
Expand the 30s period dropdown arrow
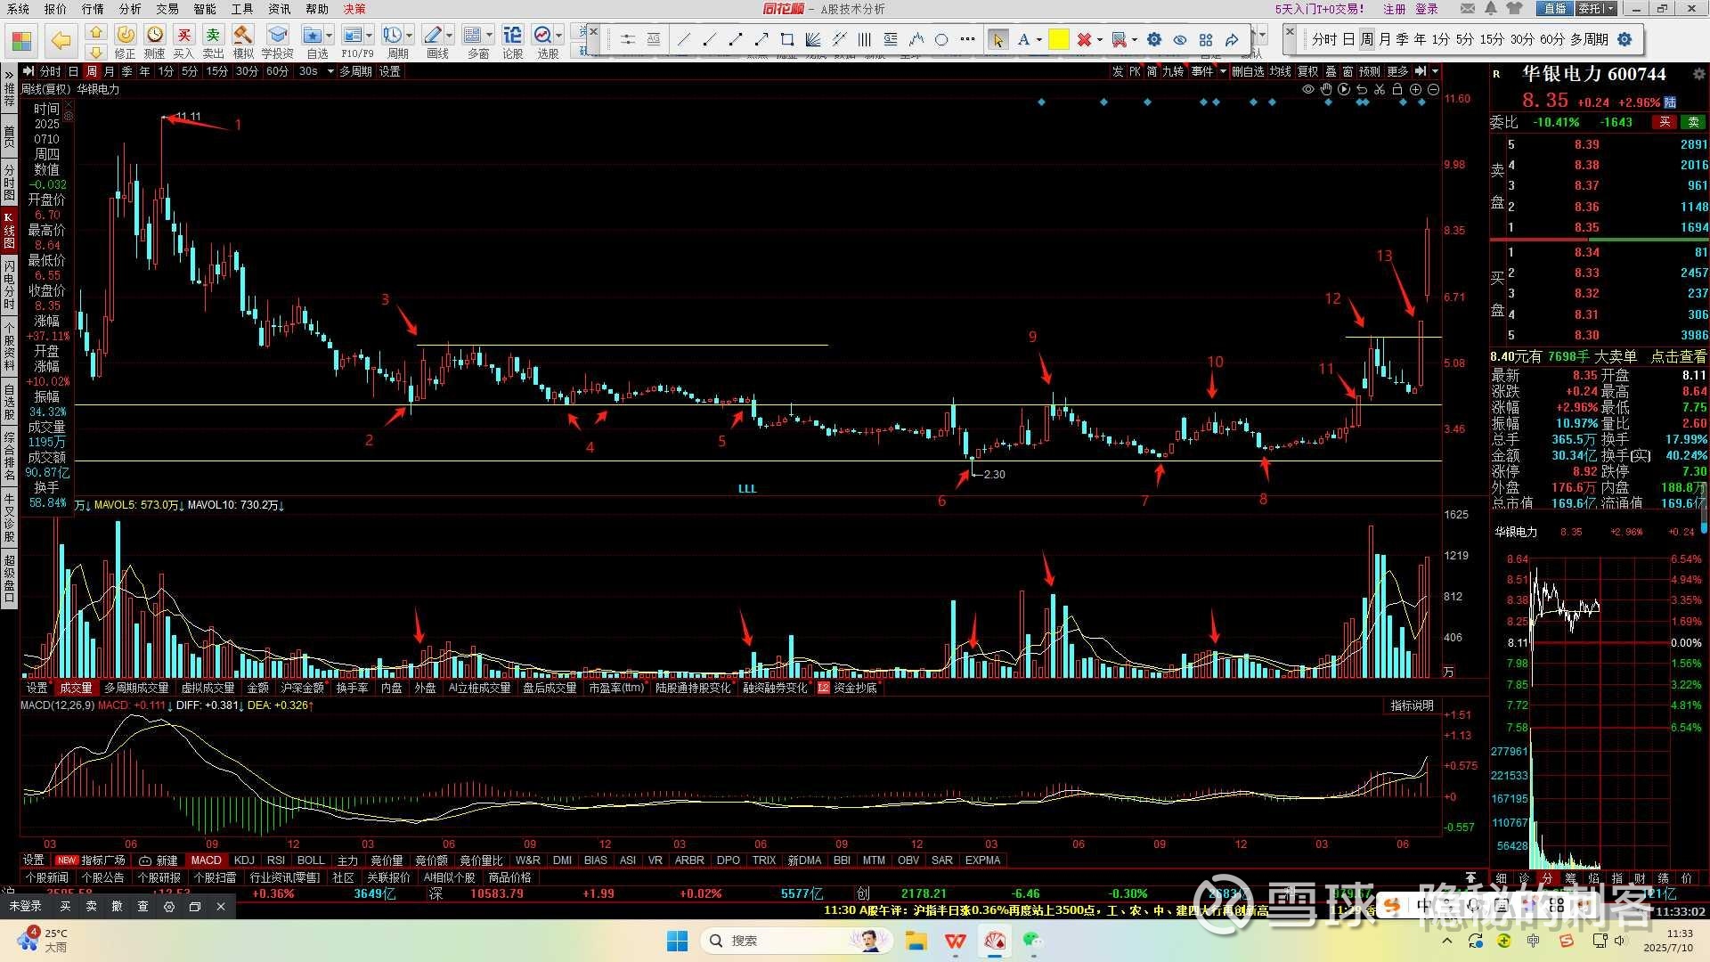pyautogui.click(x=330, y=71)
